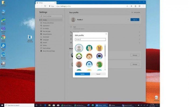
Task: Click the second Manage button
Action: 135,64
